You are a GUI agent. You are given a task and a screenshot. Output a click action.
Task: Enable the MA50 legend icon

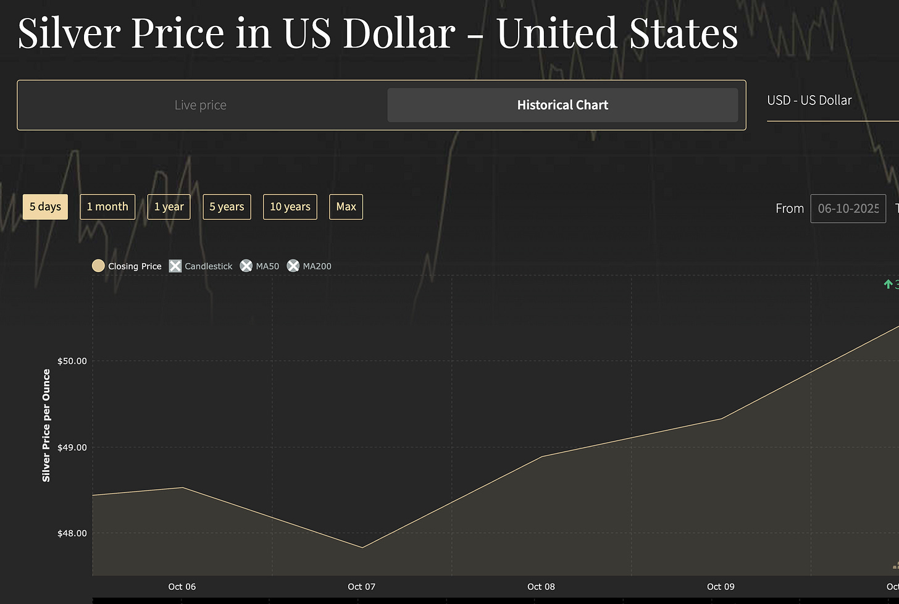pyautogui.click(x=246, y=266)
